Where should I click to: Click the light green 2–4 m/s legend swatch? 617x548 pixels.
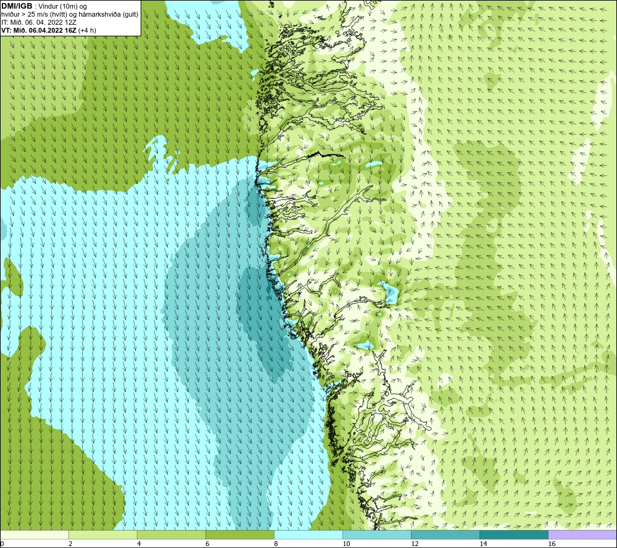[x=103, y=534]
